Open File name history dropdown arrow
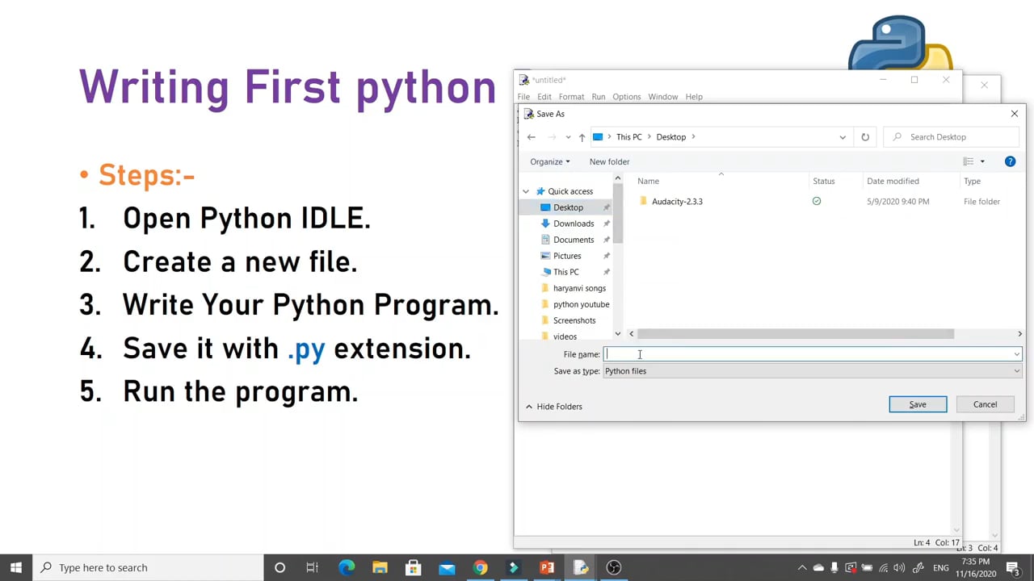Image resolution: width=1034 pixels, height=581 pixels. point(1017,354)
